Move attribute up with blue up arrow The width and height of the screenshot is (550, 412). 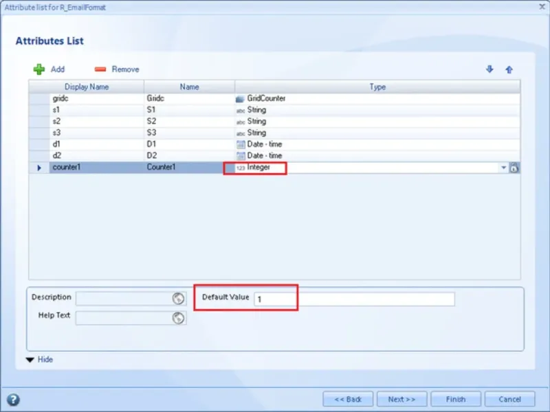(509, 69)
